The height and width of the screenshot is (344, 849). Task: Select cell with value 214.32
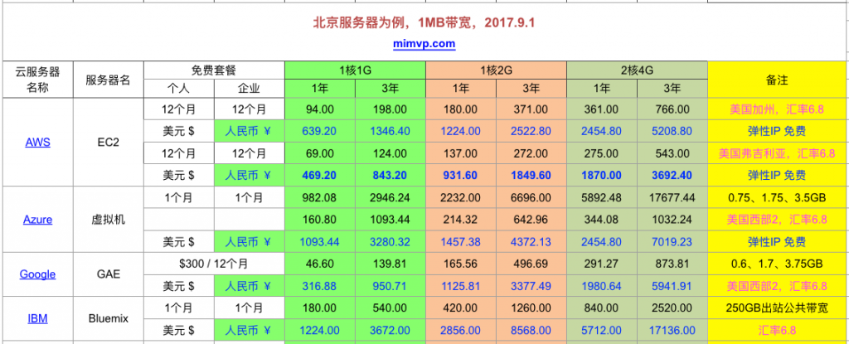[461, 220]
